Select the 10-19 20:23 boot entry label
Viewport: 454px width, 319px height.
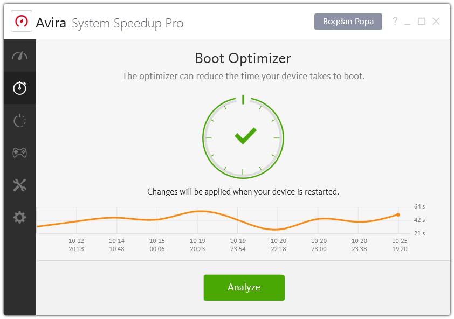pos(197,245)
